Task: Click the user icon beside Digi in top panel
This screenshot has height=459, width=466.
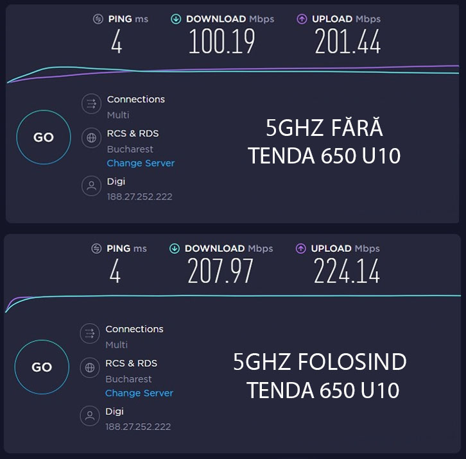Action: click(x=91, y=186)
